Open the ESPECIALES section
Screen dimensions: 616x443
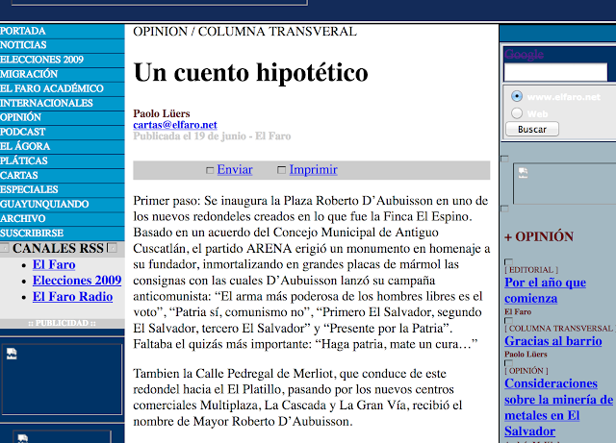29,190
